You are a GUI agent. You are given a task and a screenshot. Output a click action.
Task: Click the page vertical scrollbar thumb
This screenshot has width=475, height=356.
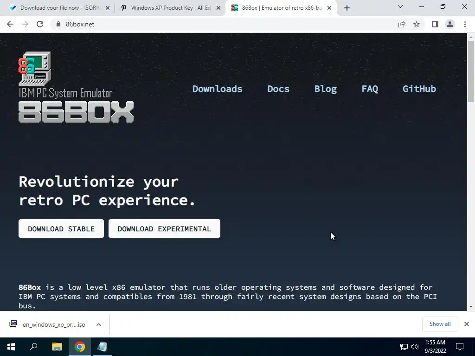[471, 71]
